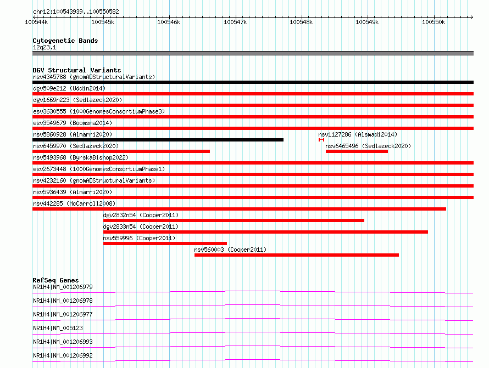489x368 pixels.
Task: Select the small nsv1127286 variant marker
Action: tap(321, 140)
